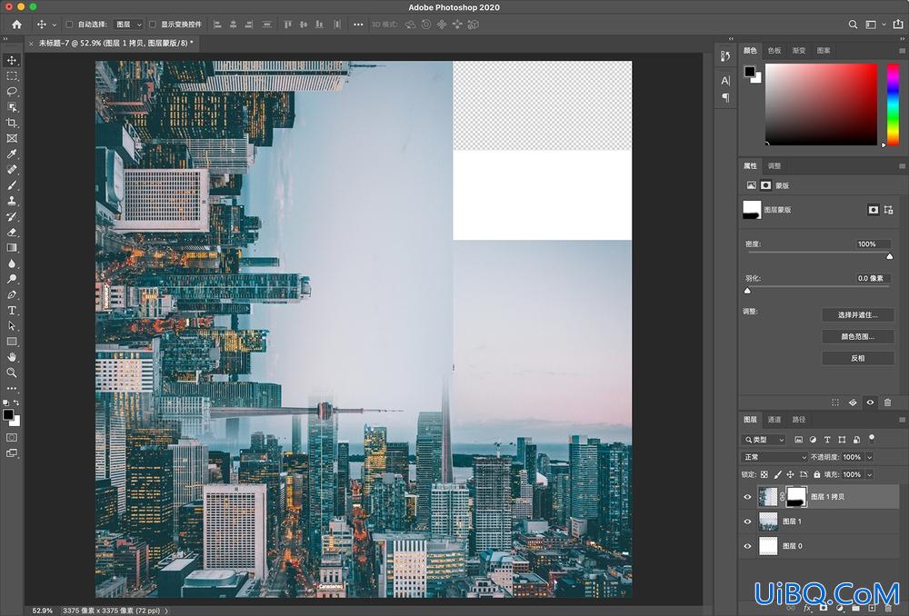The image size is (909, 616).
Task: Click the Share icon at top right
Action: pos(898,25)
